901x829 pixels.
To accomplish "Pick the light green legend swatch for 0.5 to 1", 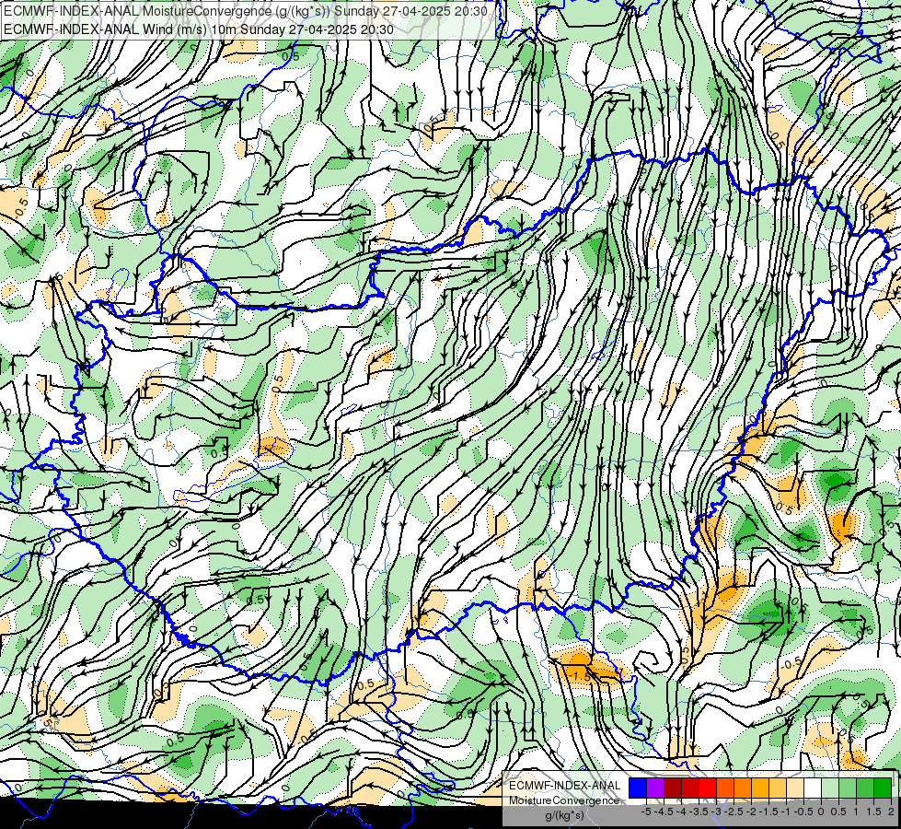I will point(848,788).
